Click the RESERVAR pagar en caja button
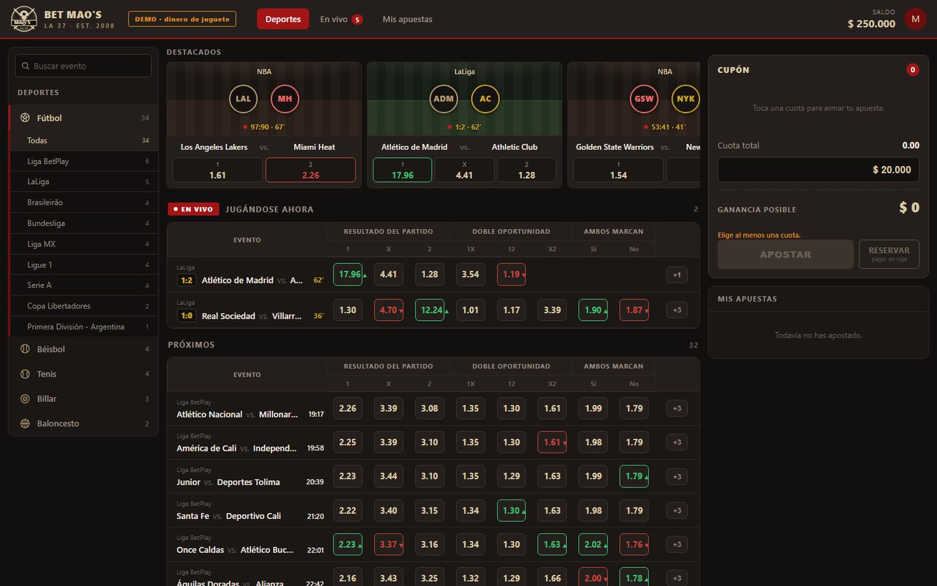This screenshot has height=586, width=937. [889, 254]
